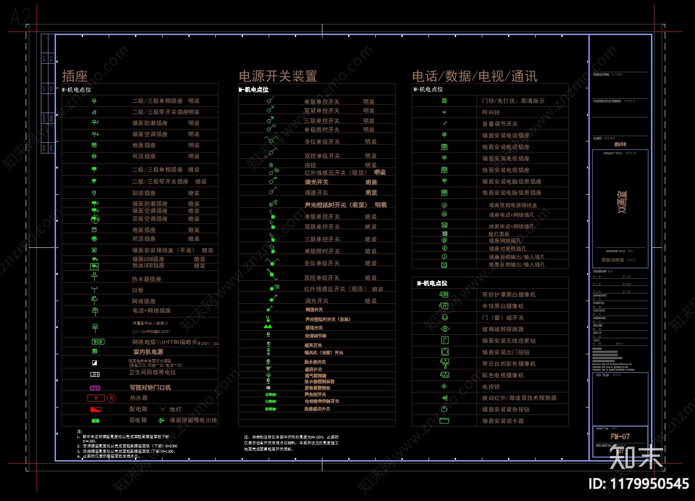The width and height of the screenshot is (695, 501).
Task: Click the water heater socket symbol (热水器插座)
Action: (x=94, y=276)
